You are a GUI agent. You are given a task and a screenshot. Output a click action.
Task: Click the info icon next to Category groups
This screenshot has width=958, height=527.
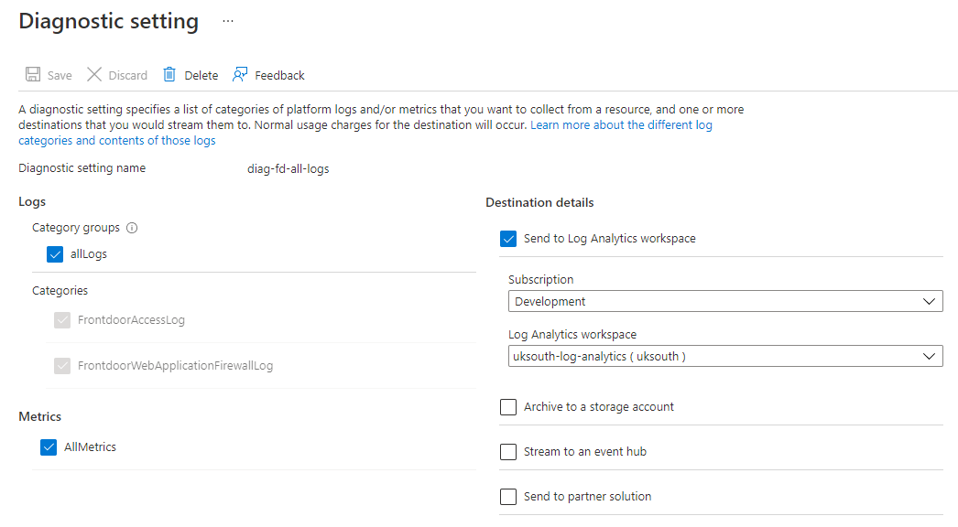tap(131, 227)
